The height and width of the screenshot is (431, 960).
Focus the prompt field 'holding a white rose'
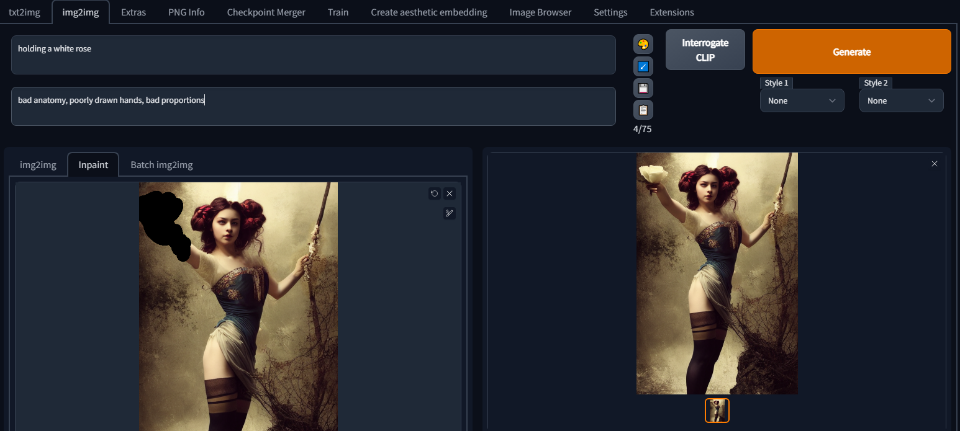click(x=314, y=55)
